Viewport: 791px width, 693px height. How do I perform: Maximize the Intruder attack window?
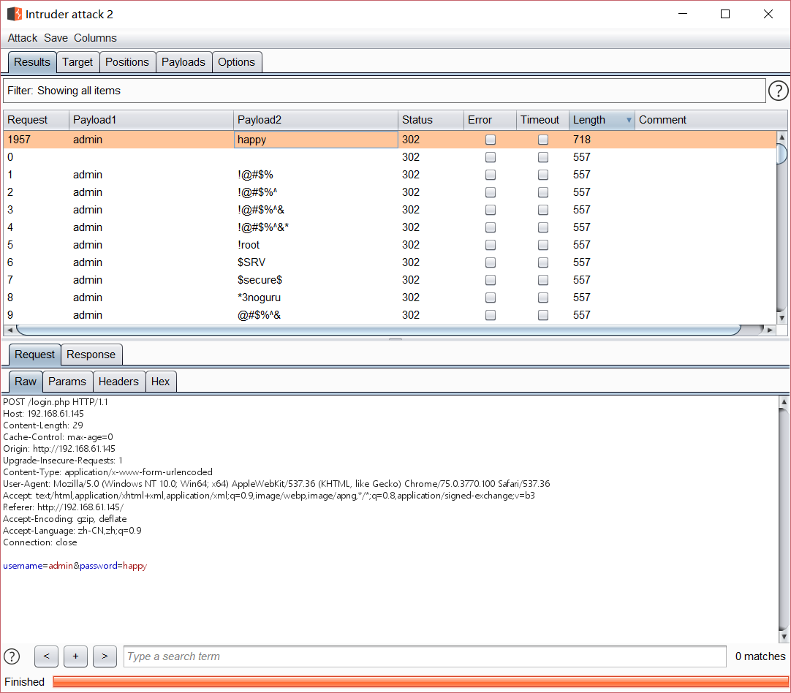pos(725,14)
